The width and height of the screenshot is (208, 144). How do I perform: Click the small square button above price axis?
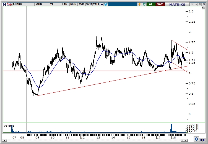(203, 8)
